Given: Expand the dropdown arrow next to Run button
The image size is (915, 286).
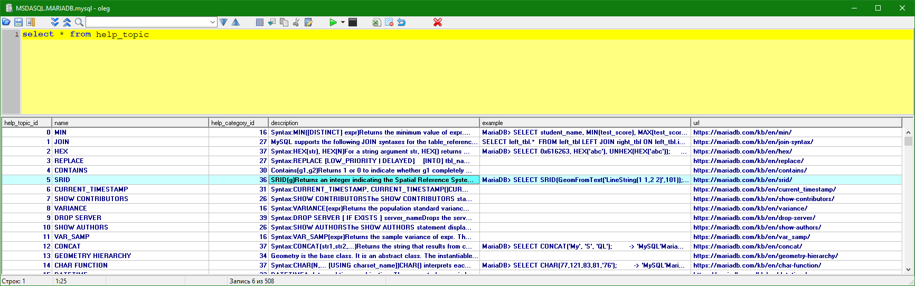Looking at the screenshot, I should [x=343, y=22].
